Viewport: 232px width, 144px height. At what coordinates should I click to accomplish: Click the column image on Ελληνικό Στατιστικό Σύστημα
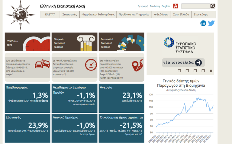coord(86,43)
